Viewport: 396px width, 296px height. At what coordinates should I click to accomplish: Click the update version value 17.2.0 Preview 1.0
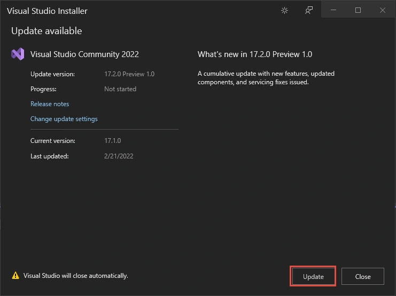129,74
